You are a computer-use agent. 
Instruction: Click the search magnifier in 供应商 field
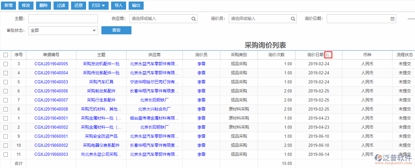click(194, 19)
